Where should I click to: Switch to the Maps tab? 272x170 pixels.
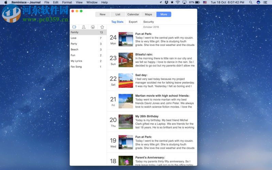[x=149, y=14]
